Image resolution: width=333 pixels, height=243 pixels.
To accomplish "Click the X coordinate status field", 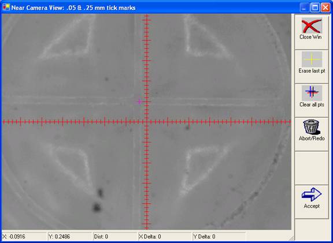I will tap(24, 237).
